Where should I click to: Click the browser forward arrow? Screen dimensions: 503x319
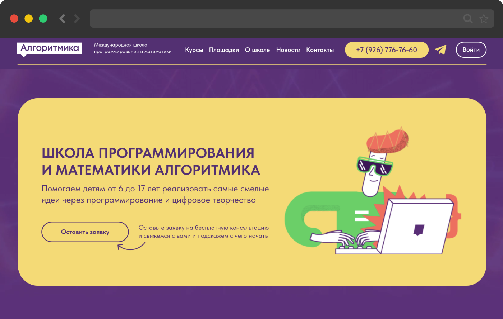click(x=77, y=18)
